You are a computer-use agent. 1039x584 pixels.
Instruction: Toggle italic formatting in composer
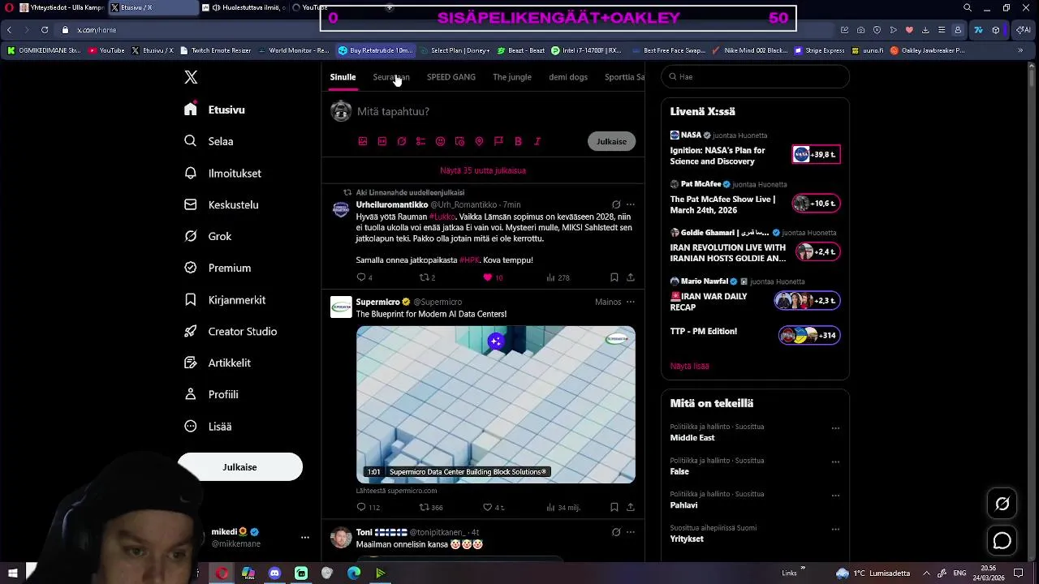point(537,141)
